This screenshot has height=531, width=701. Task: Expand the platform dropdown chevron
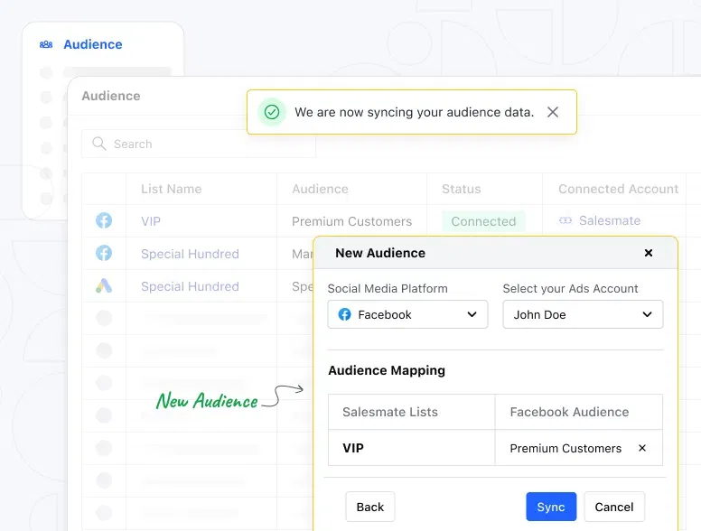click(472, 314)
